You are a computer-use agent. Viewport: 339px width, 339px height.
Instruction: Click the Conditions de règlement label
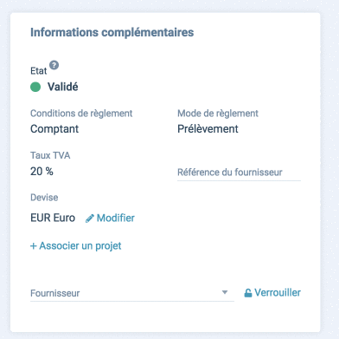81,114
